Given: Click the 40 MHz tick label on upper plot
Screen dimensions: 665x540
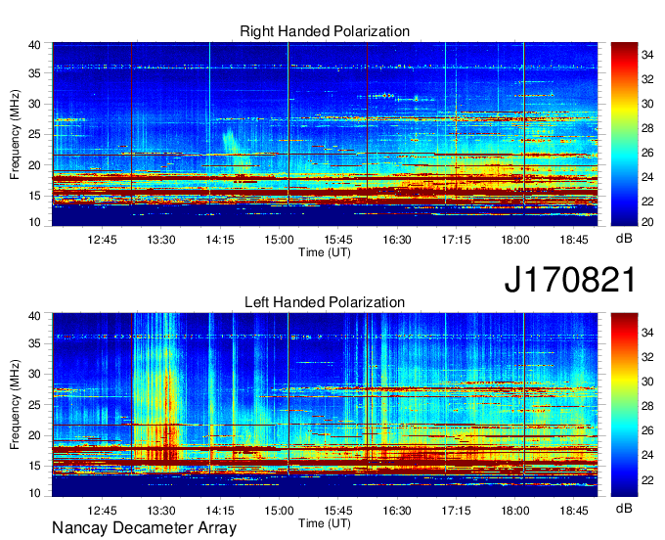Looking at the screenshot, I should coord(34,45).
